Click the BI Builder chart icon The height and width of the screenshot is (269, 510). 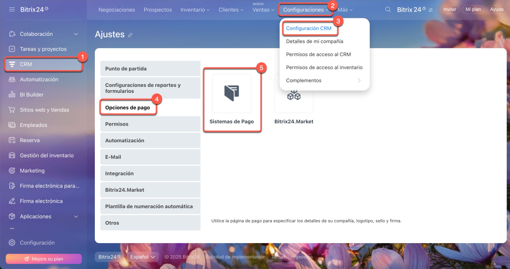[x=12, y=94]
